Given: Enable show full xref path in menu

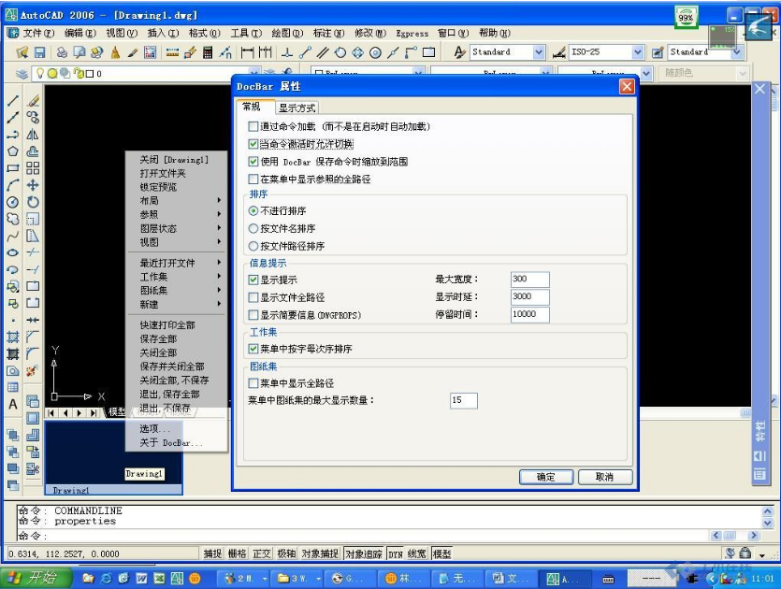Looking at the screenshot, I should (x=253, y=179).
